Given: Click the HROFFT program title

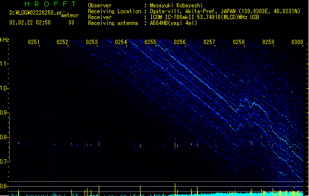Looking at the screenshot, I should click(x=50, y=4).
